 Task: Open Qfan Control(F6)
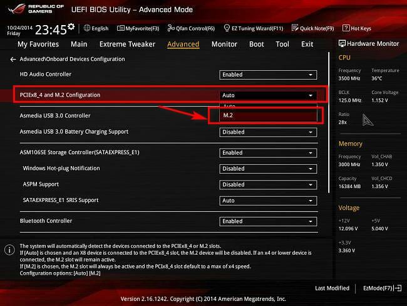191,28
